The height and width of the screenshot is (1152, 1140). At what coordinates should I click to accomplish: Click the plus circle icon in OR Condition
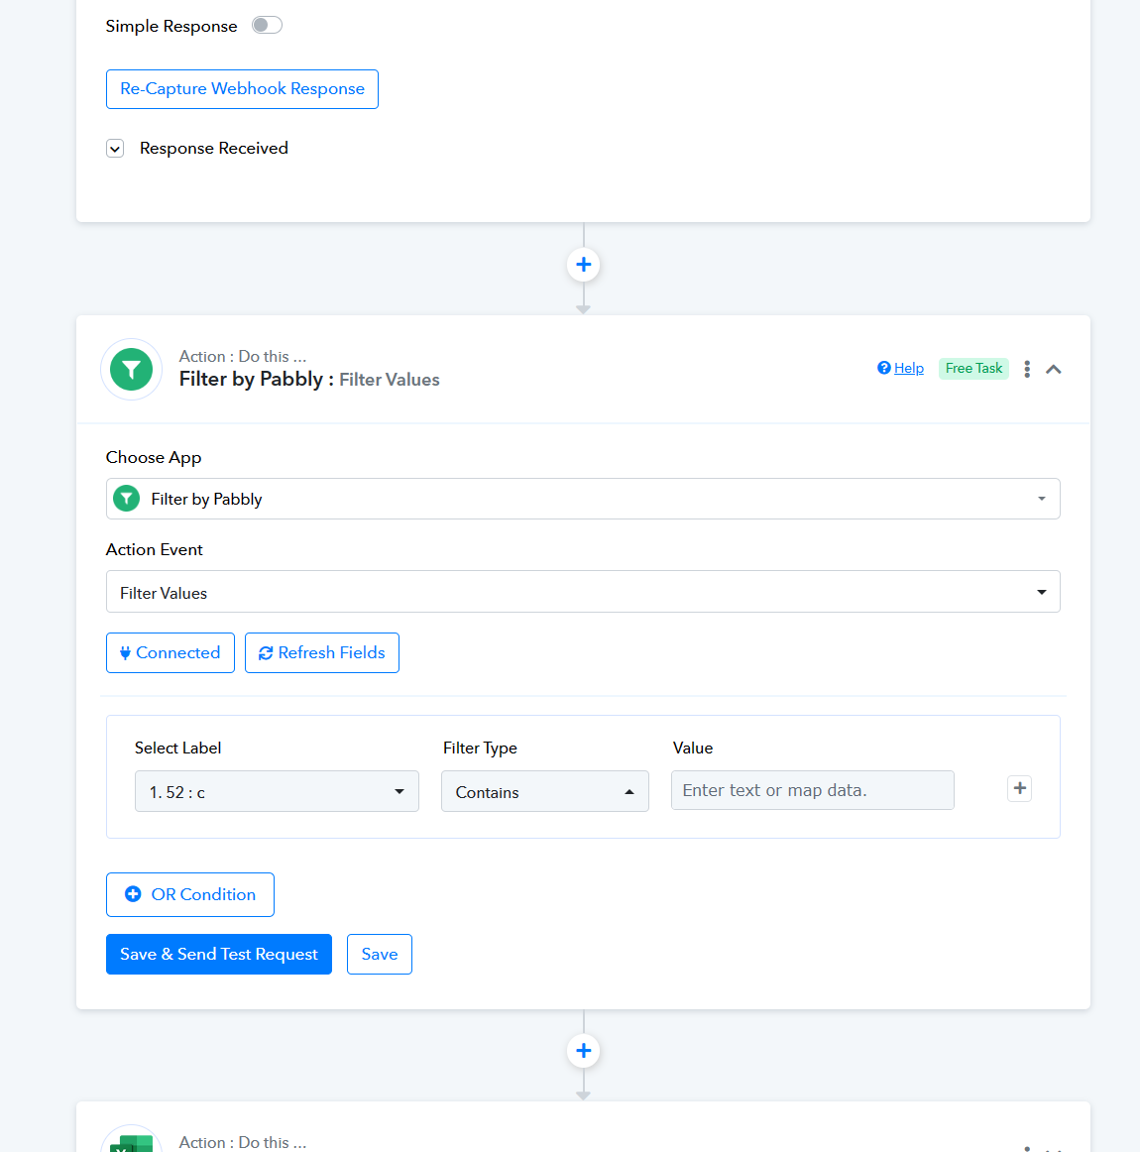point(133,894)
